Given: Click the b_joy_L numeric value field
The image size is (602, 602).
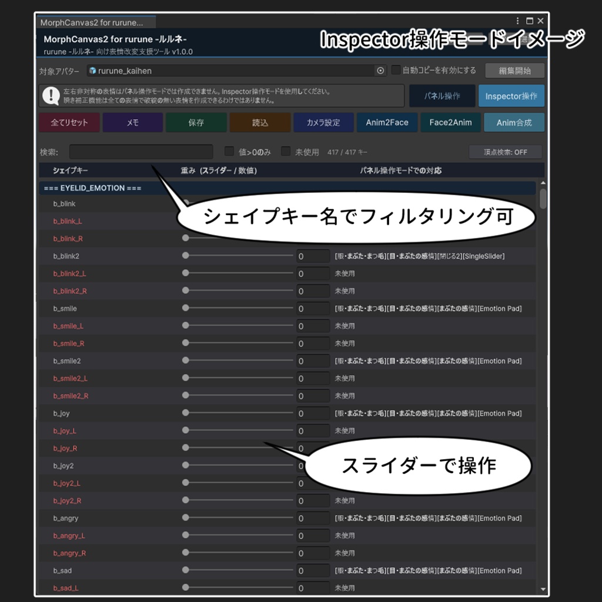Looking at the screenshot, I should 313,431.
